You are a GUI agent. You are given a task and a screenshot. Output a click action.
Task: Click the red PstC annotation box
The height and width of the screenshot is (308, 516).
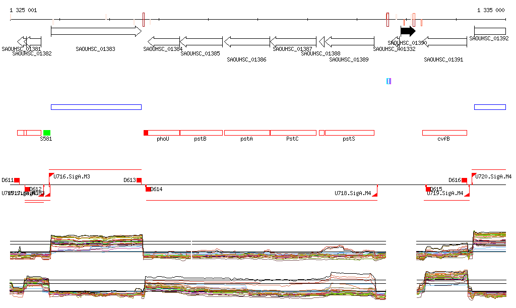coord(293,133)
